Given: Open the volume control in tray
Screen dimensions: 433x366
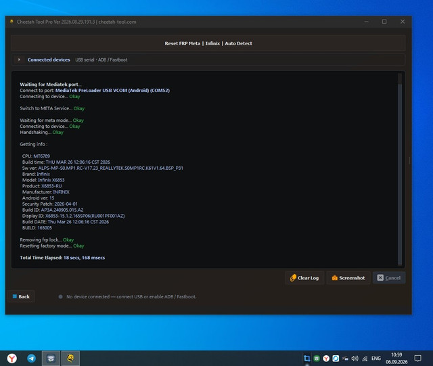Looking at the screenshot, I should coord(355,359).
